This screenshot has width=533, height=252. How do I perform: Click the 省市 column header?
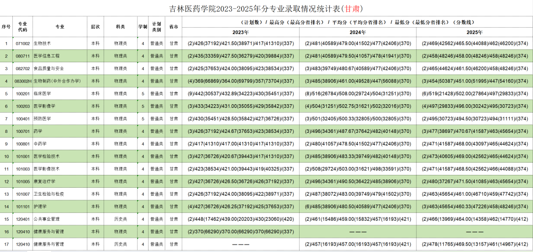point(174,27)
